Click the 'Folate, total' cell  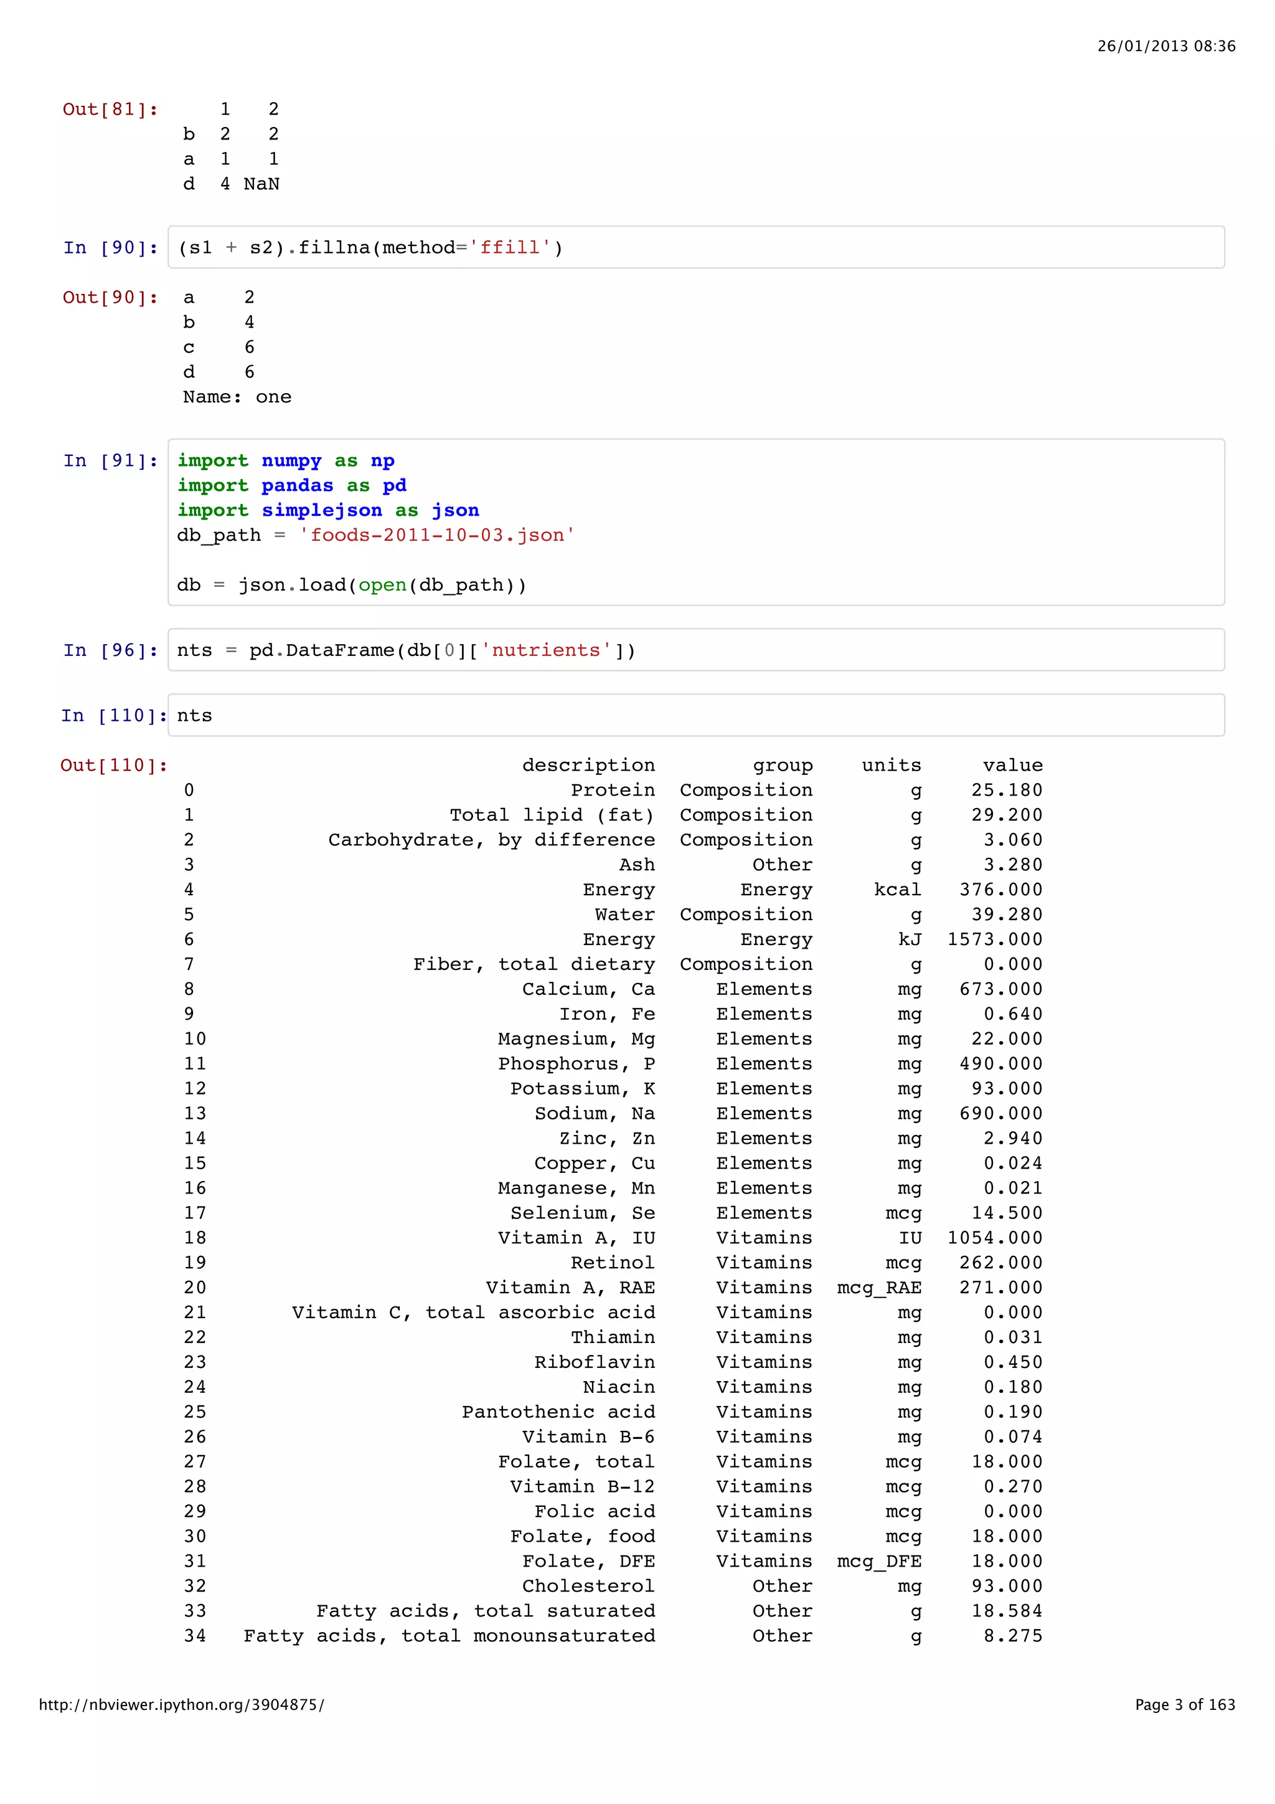pyautogui.click(x=576, y=1461)
